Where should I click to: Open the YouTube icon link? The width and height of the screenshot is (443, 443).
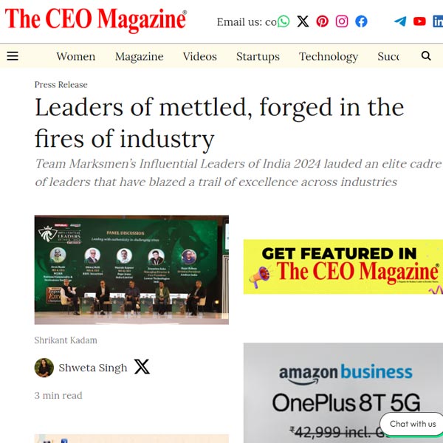(x=419, y=21)
